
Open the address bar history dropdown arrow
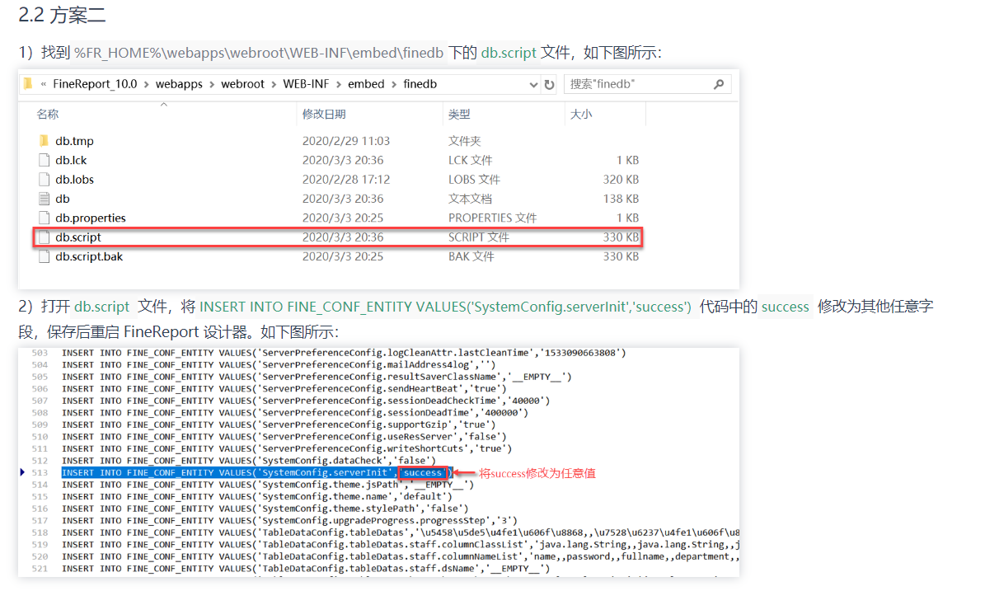click(x=533, y=84)
